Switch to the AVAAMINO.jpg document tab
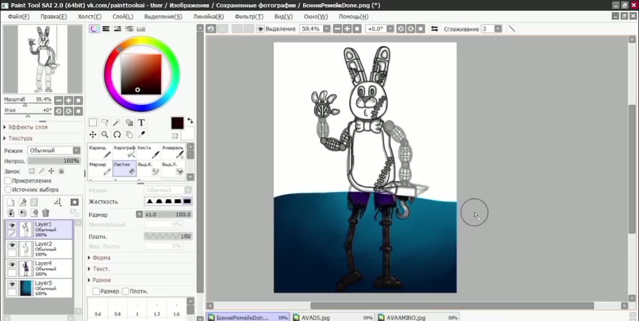The width and height of the screenshot is (639, 321). [x=418, y=317]
